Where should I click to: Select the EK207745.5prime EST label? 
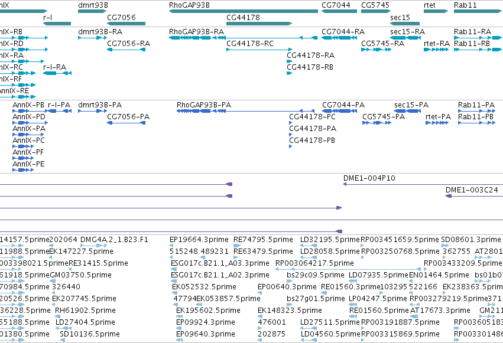pos(84,299)
